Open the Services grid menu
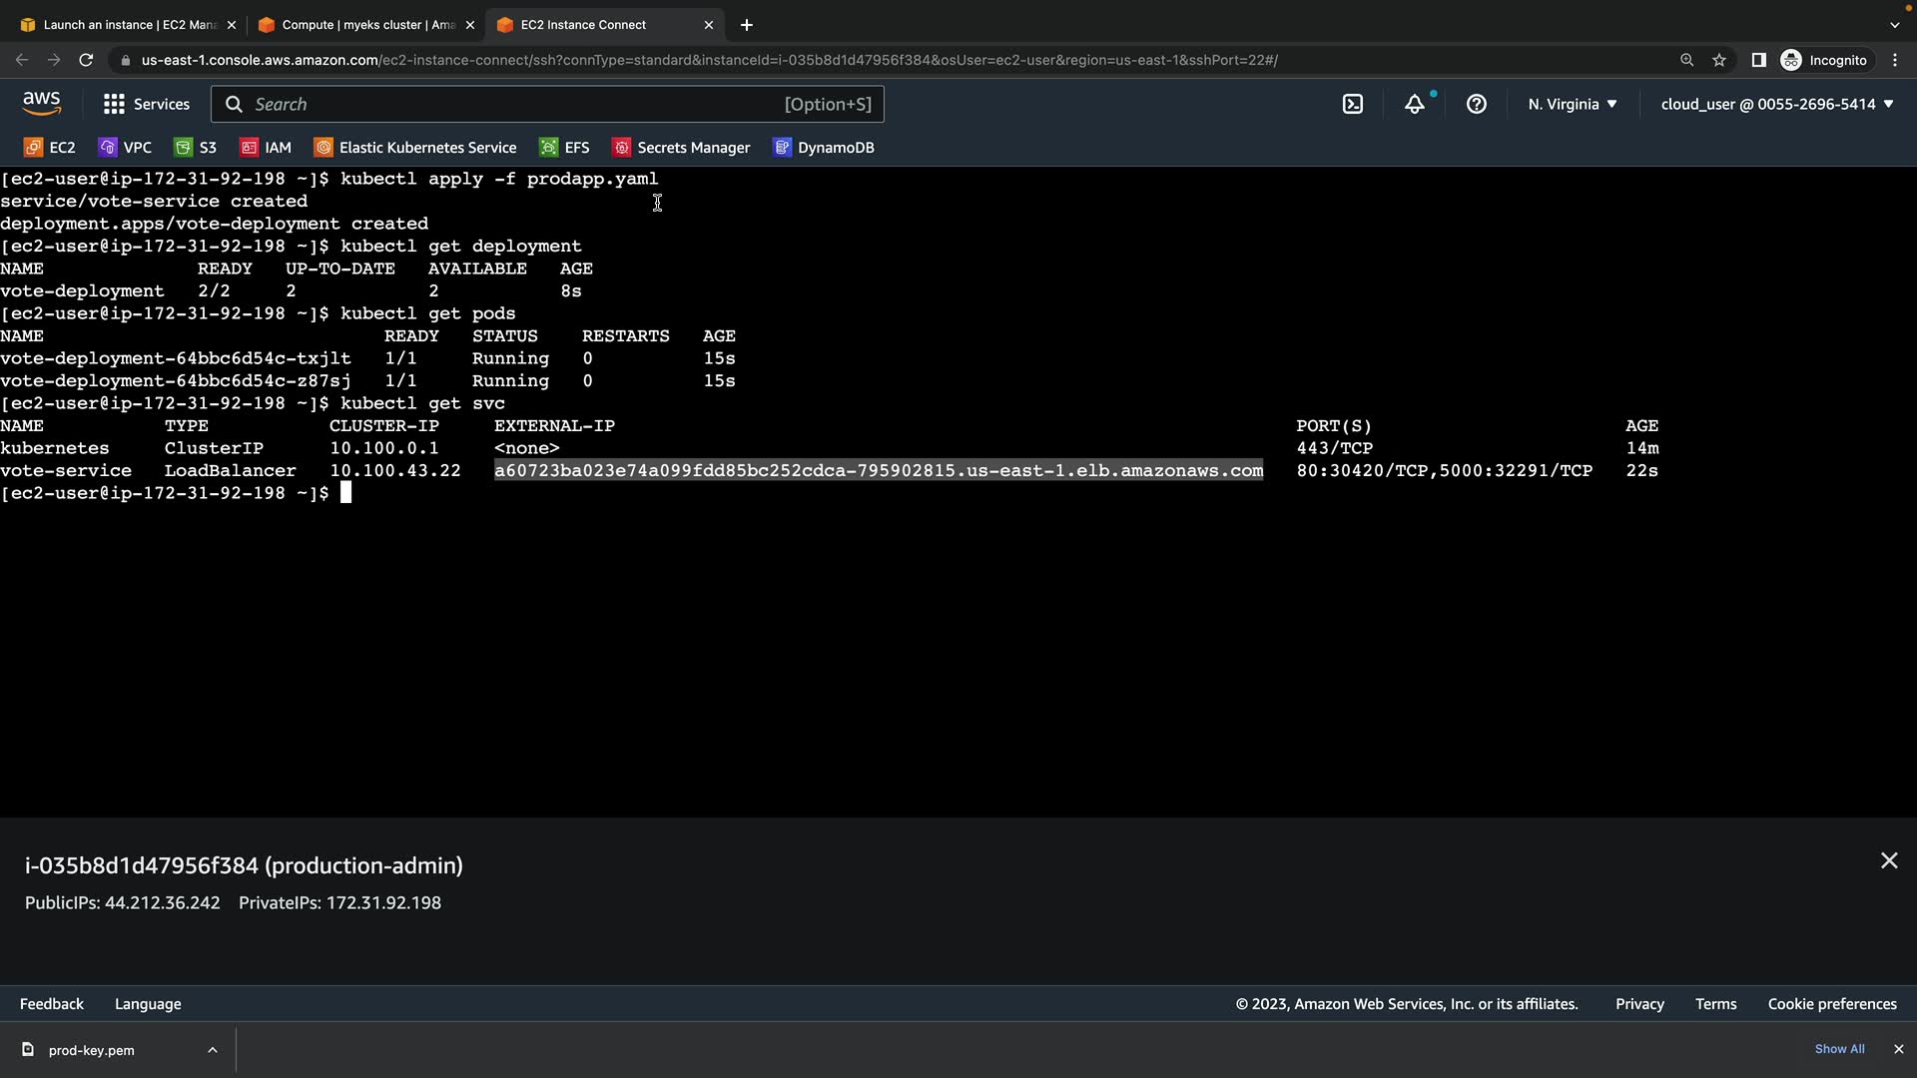Image resolution: width=1917 pixels, height=1078 pixels. [146, 104]
